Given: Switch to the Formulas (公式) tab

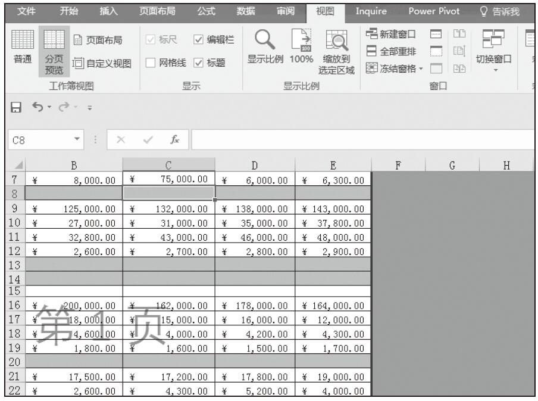Looking at the screenshot, I should click(206, 11).
